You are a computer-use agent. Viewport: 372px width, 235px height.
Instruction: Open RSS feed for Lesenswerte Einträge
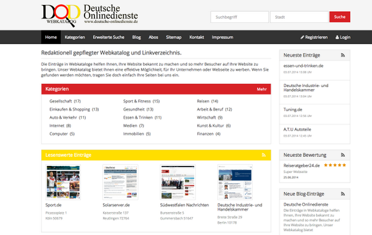coord(263,155)
